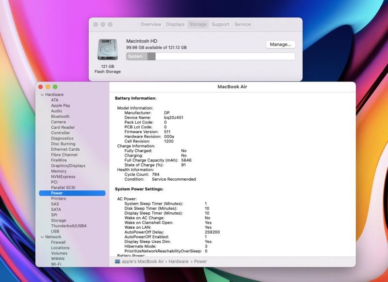
Task: Click the State of Charge value 91
Action: (183, 165)
